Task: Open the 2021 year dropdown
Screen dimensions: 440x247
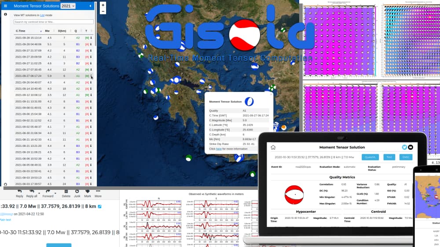Action: click(x=68, y=6)
